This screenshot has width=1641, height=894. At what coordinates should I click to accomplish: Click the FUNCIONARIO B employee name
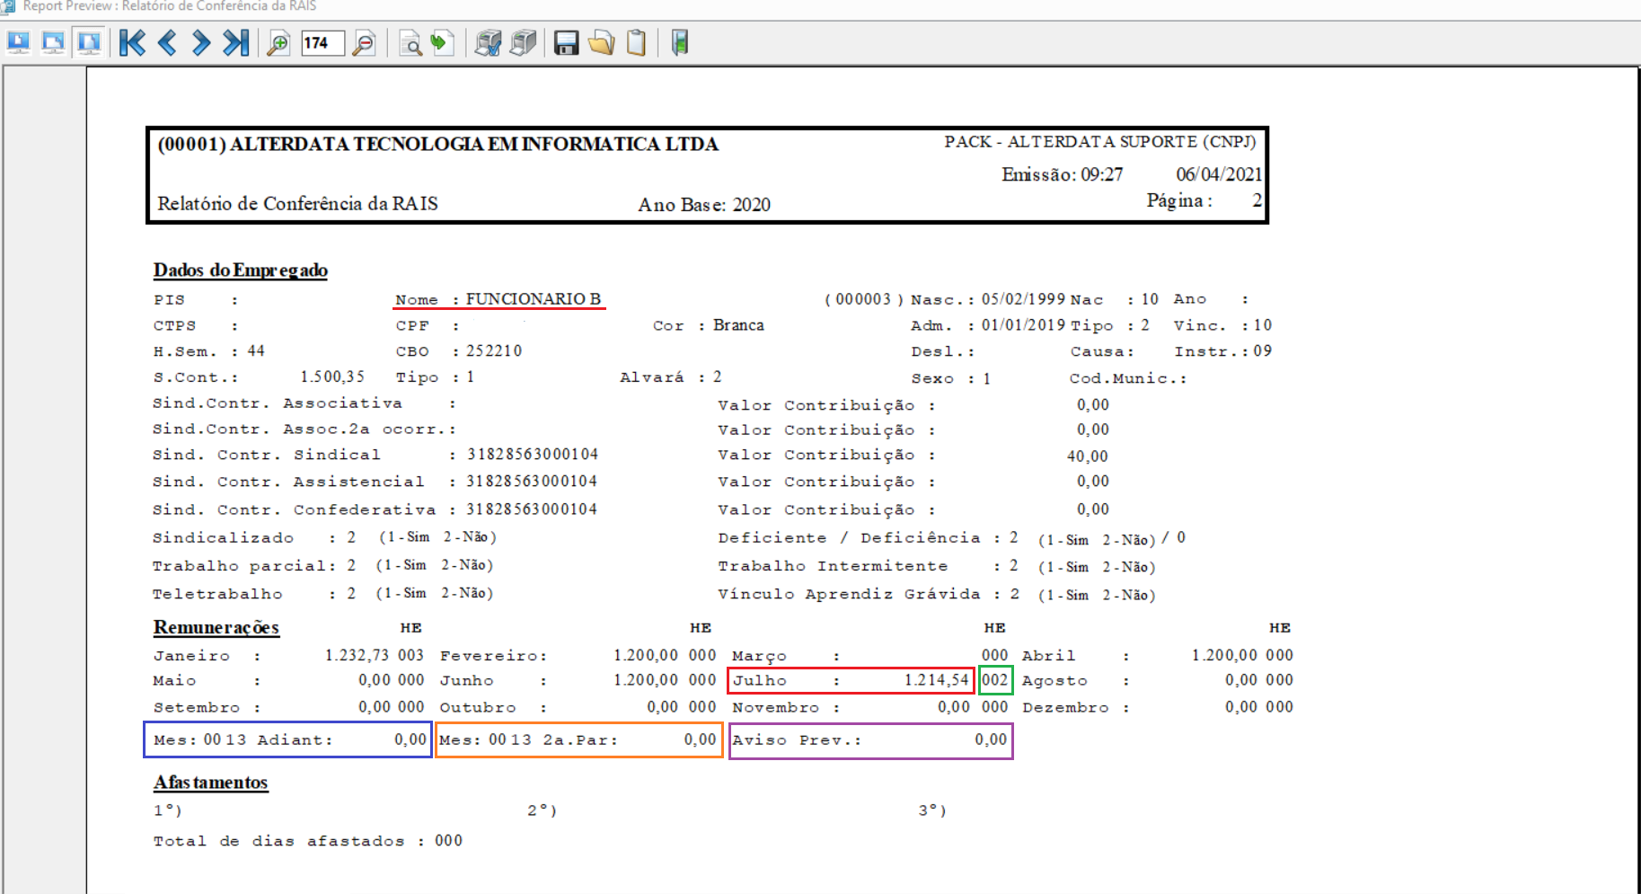[533, 299]
